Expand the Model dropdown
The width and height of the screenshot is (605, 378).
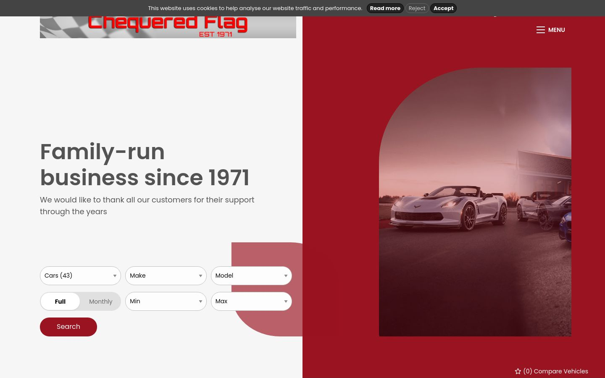pyautogui.click(x=251, y=276)
